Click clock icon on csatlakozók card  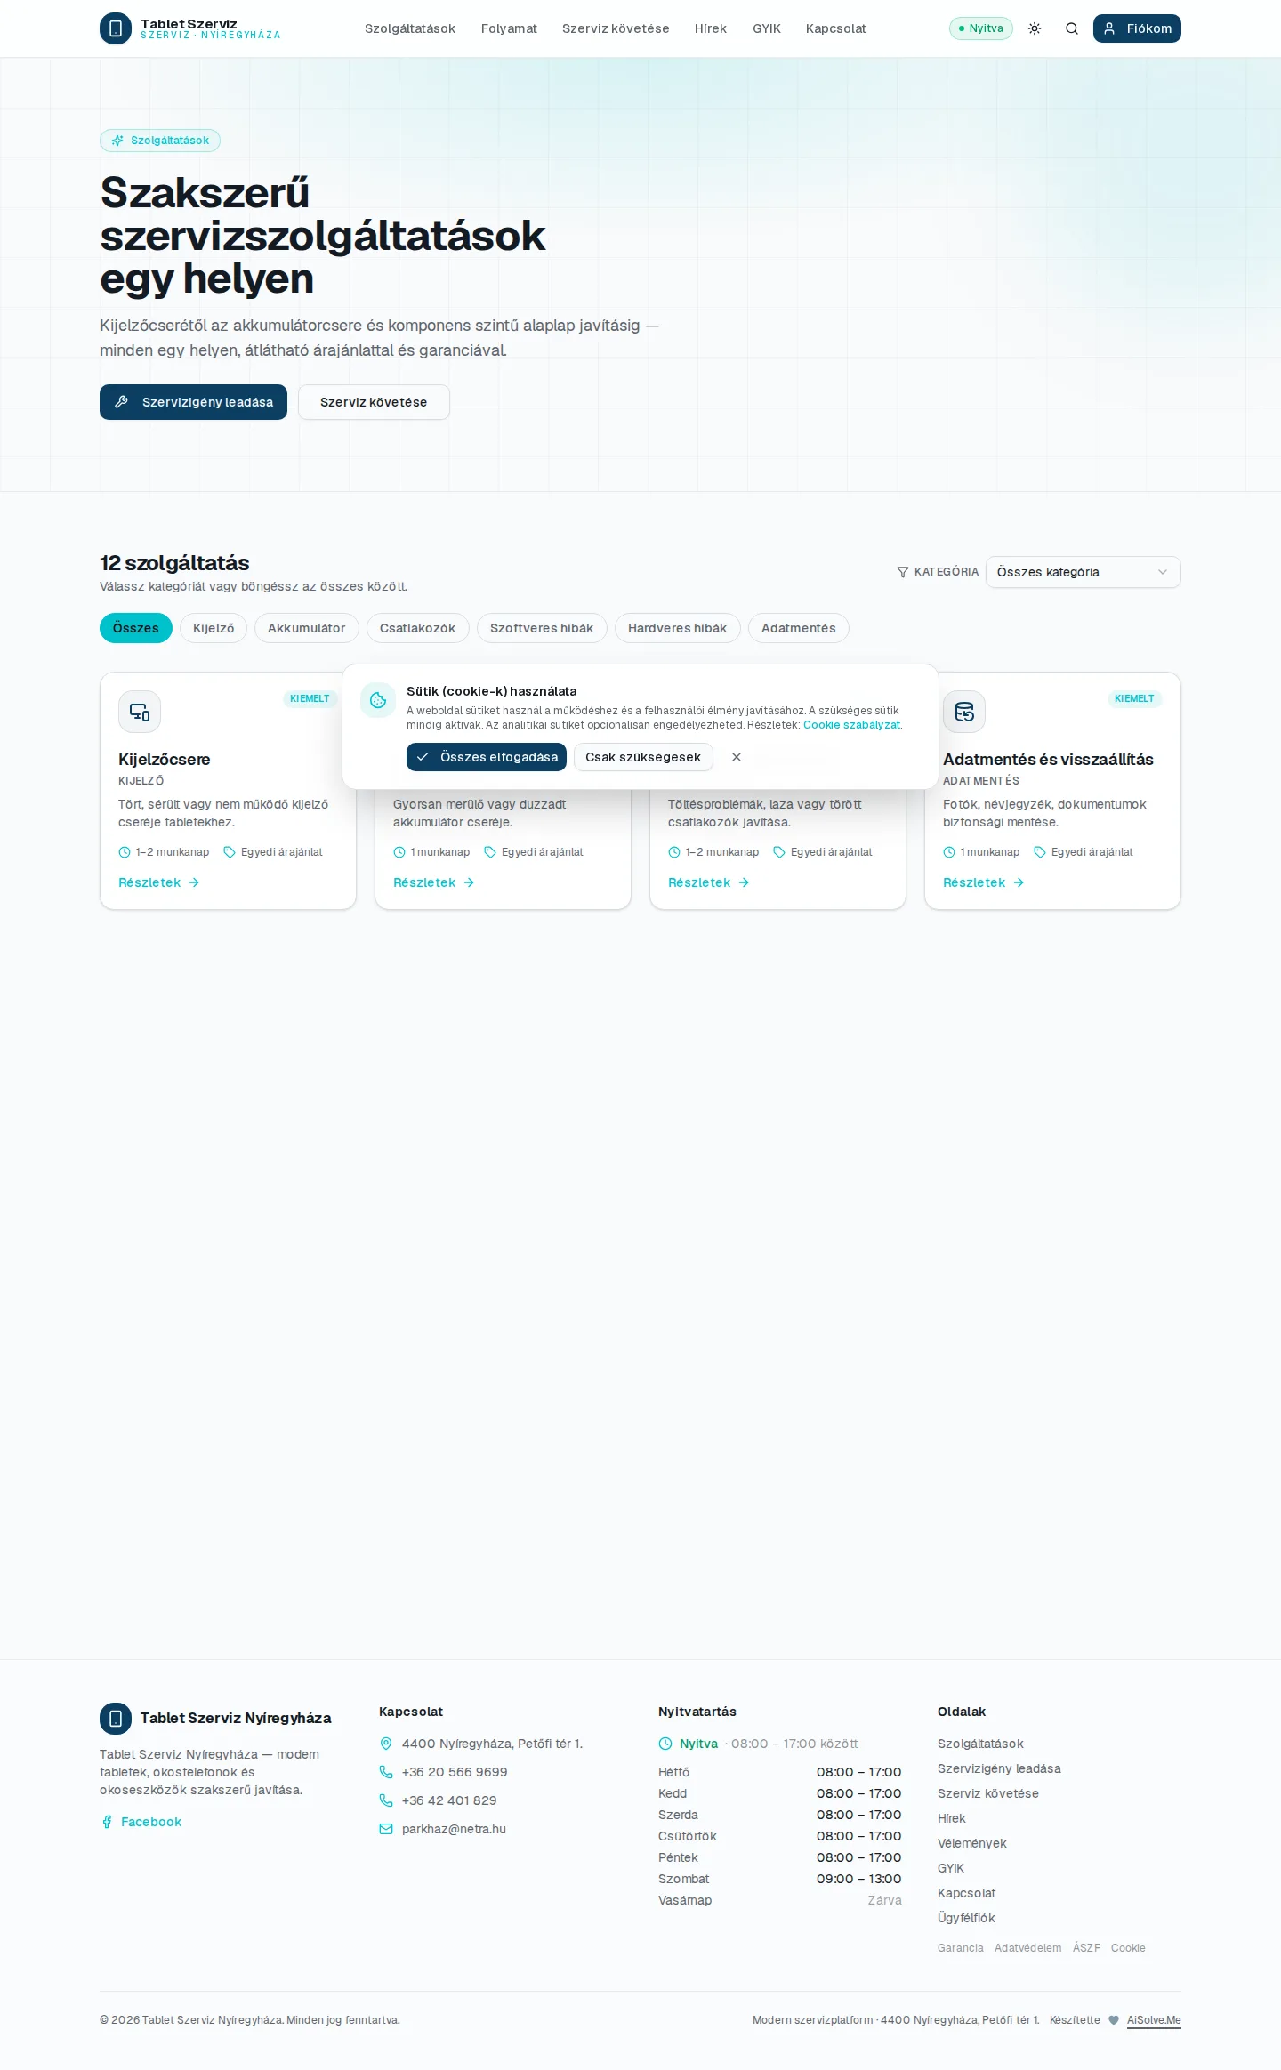click(x=674, y=852)
